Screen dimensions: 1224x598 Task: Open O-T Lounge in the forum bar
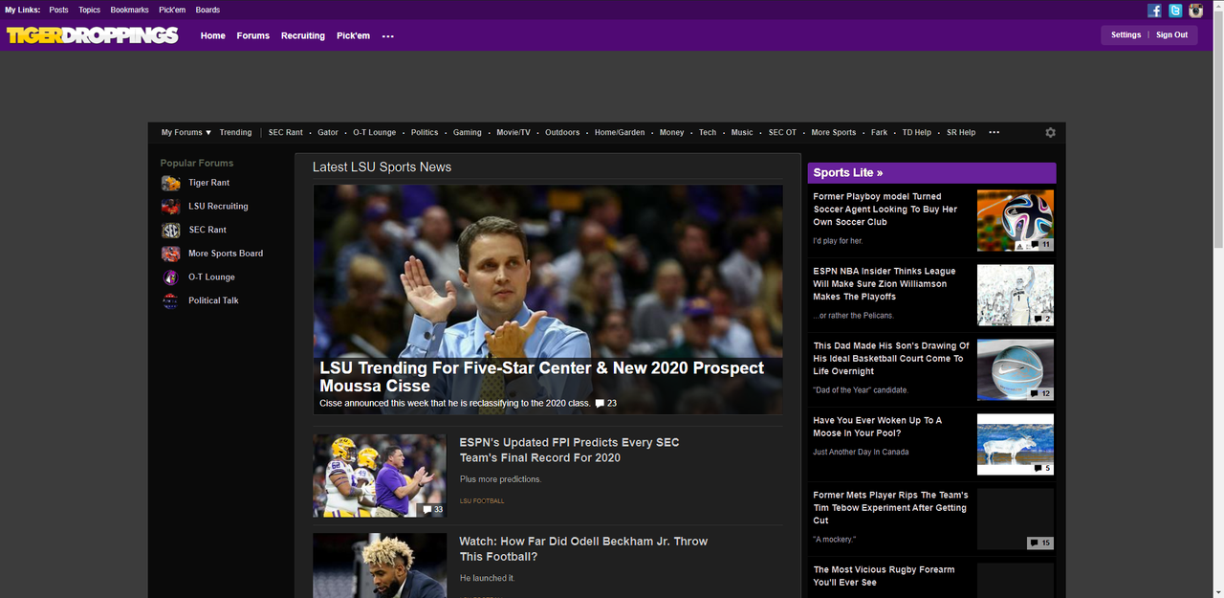pos(374,133)
